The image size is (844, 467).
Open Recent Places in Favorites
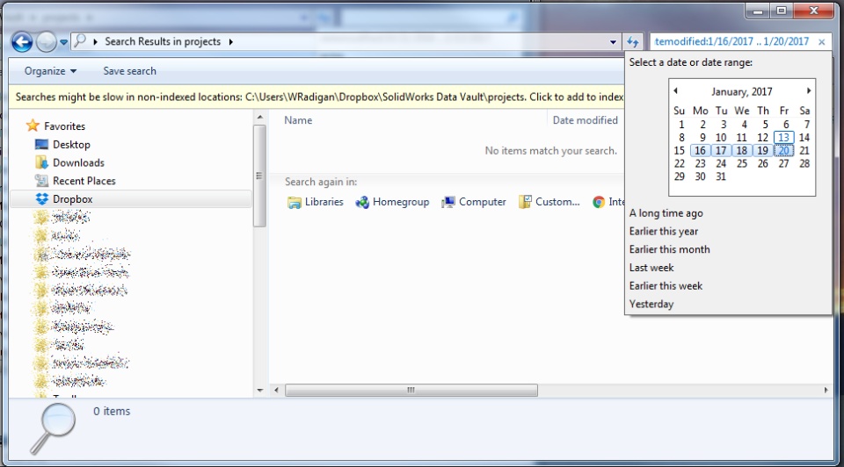click(84, 181)
